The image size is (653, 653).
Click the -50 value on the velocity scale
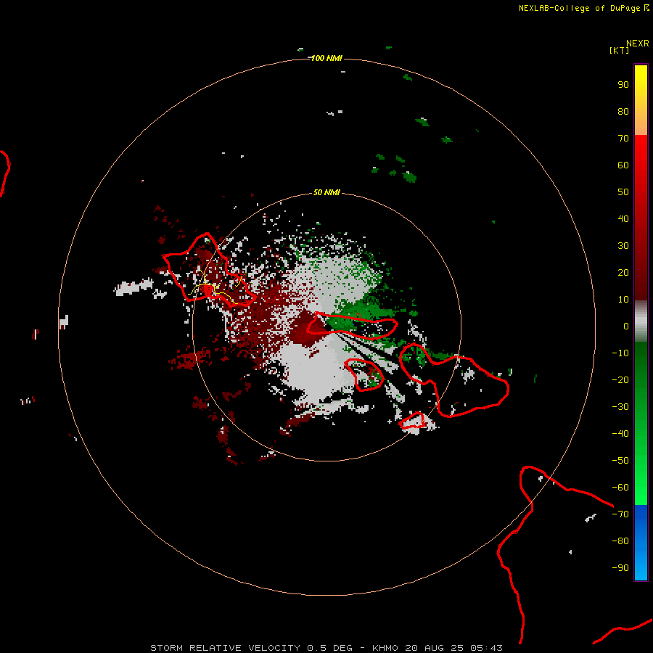pyautogui.click(x=620, y=461)
